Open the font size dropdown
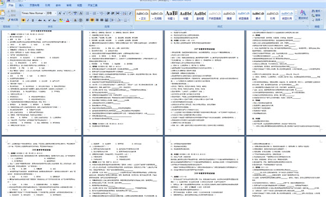The height and width of the screenshot is (197, 326). pyautogui.click(x=52, y=13)
